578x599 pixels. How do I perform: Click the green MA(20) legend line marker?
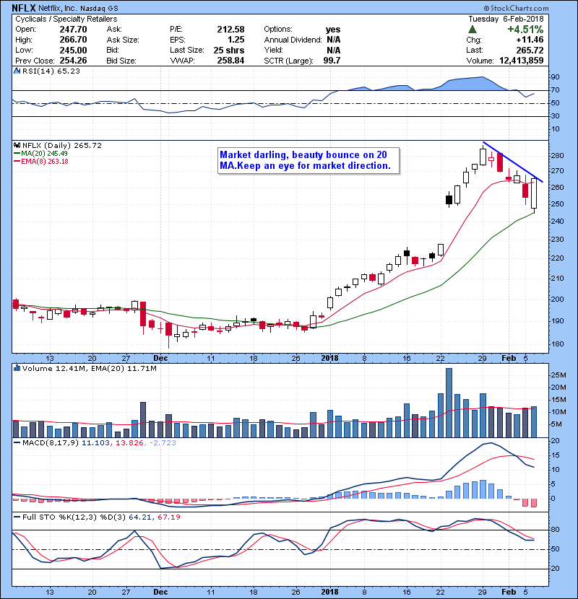click(17, 153)
